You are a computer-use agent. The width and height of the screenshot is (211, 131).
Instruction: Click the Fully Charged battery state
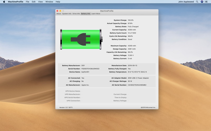133,27
